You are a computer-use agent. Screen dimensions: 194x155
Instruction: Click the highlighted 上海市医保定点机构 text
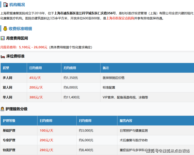tap(120, 19)
